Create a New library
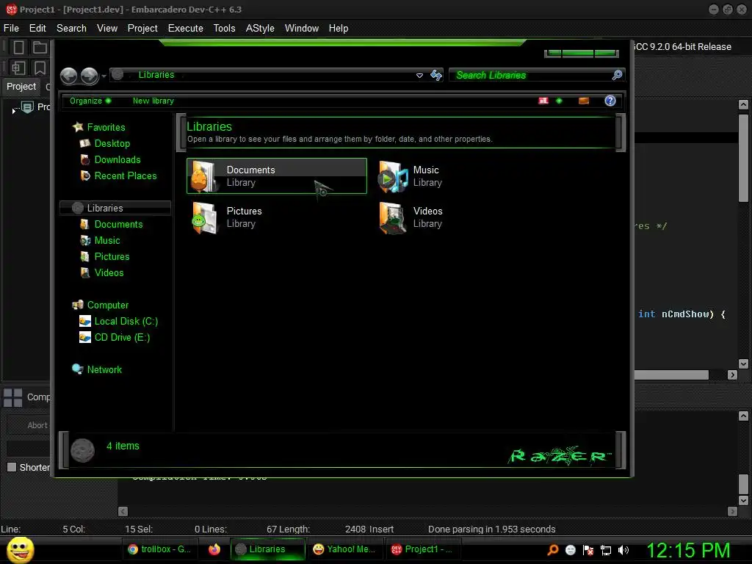This screenshot has width=752, height=564. (153, 101)
